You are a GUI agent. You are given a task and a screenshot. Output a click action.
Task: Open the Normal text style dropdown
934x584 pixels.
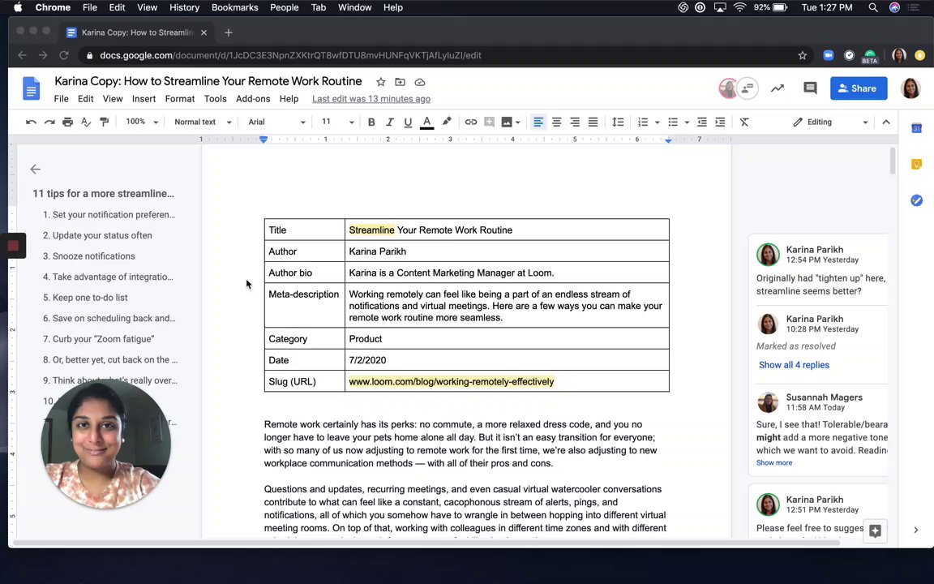(x=203, y=122)
